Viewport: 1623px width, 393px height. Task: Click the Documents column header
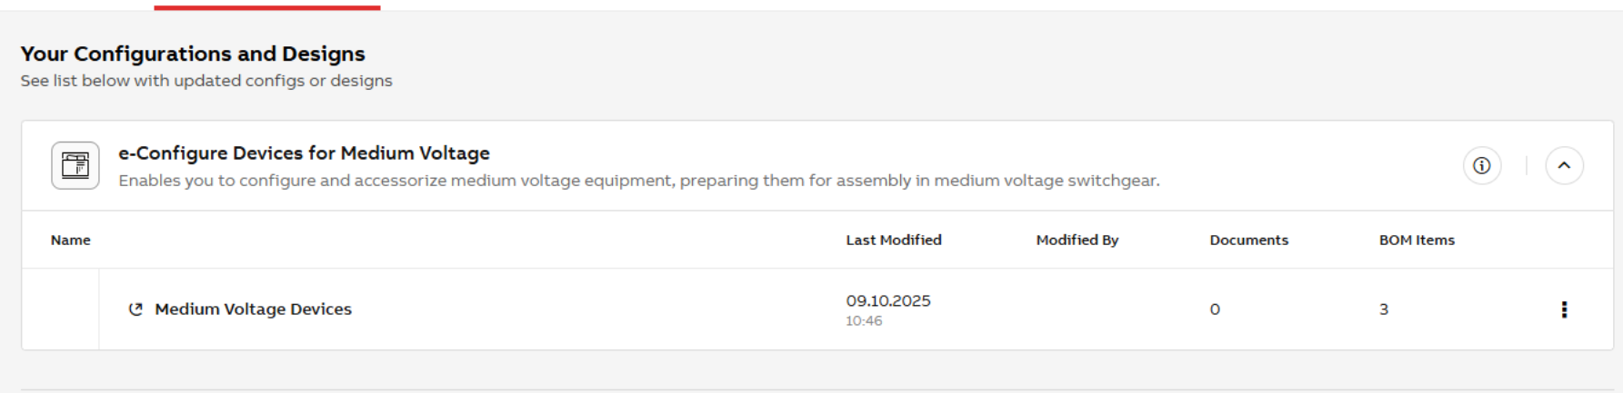pos(1248,240)
